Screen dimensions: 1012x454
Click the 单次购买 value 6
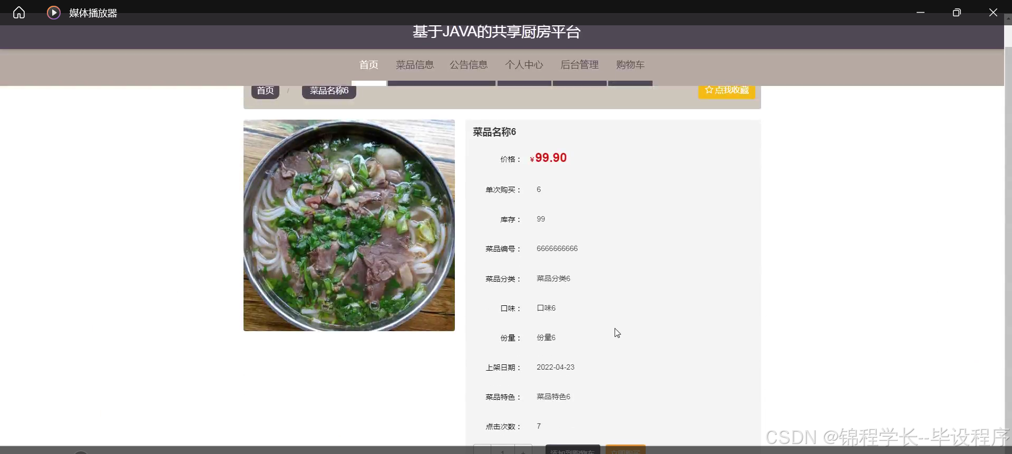[x=539, y=189]
